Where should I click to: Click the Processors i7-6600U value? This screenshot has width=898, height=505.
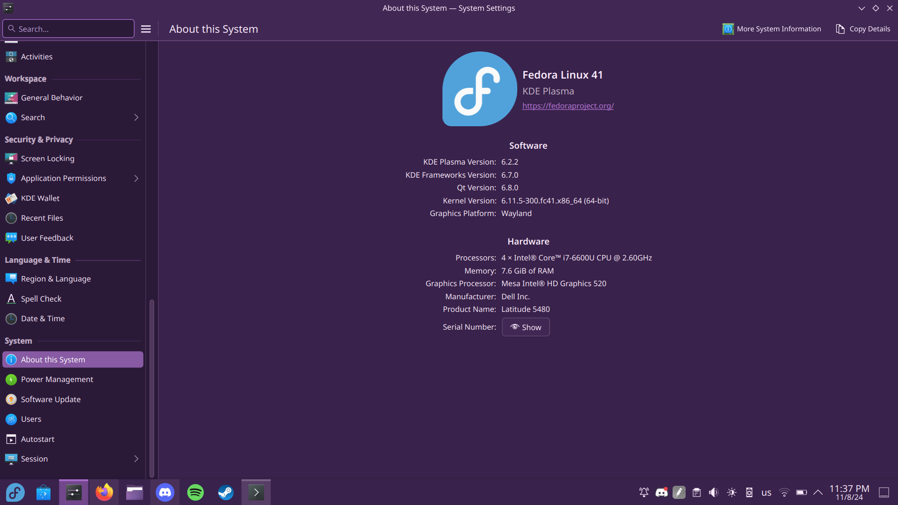[x=577, y=258]
